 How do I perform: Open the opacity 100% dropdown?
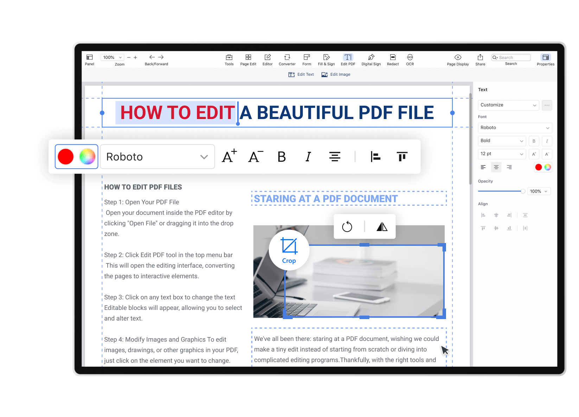point(539,191)
